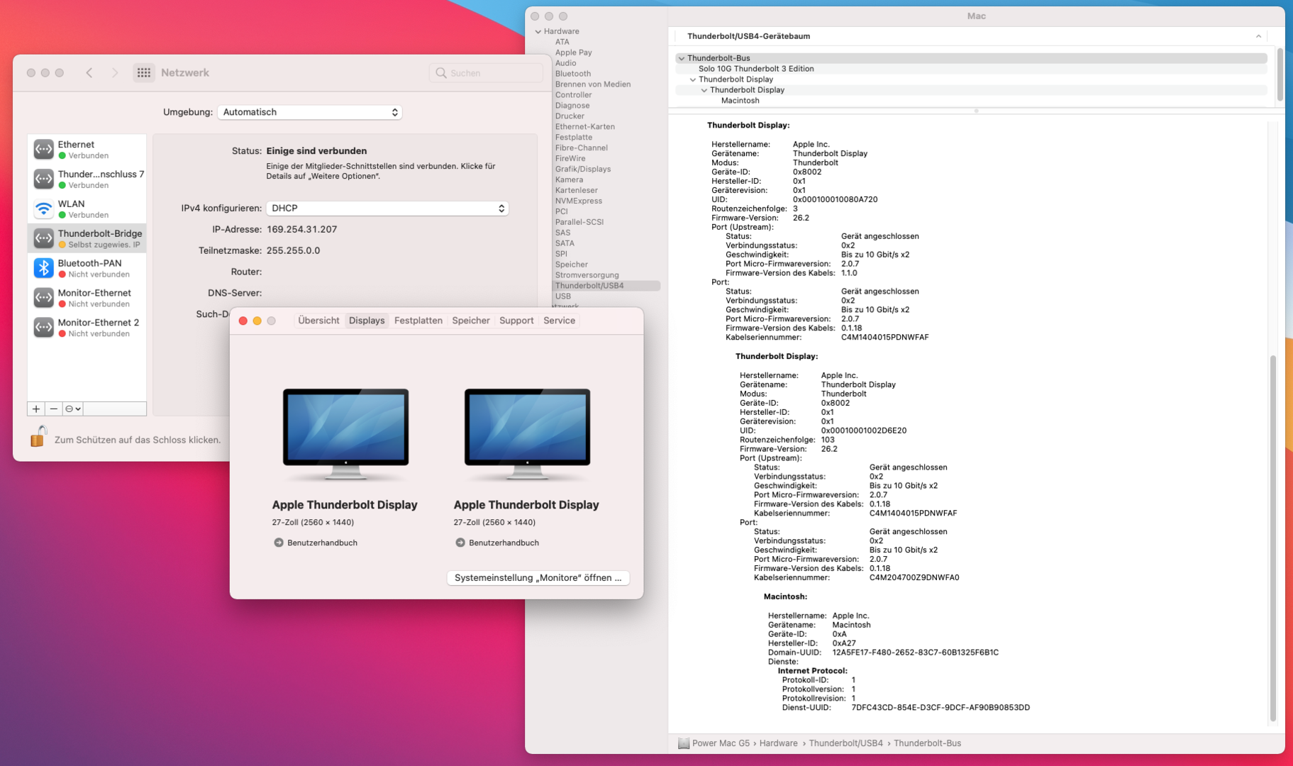Screen dimensions: 1293x766
Task: Click the Monitor-Ethernet 2 interface icon
Action: [x=44, y=328]
